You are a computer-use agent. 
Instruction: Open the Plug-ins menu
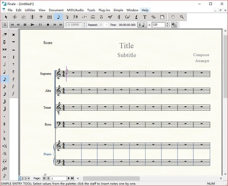click(x=104, y=10)
